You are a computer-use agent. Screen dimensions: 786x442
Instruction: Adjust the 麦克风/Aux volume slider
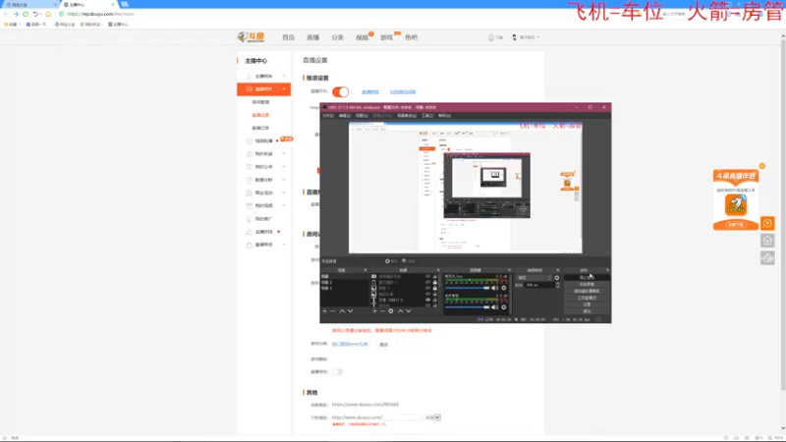[x=468, y=288]
